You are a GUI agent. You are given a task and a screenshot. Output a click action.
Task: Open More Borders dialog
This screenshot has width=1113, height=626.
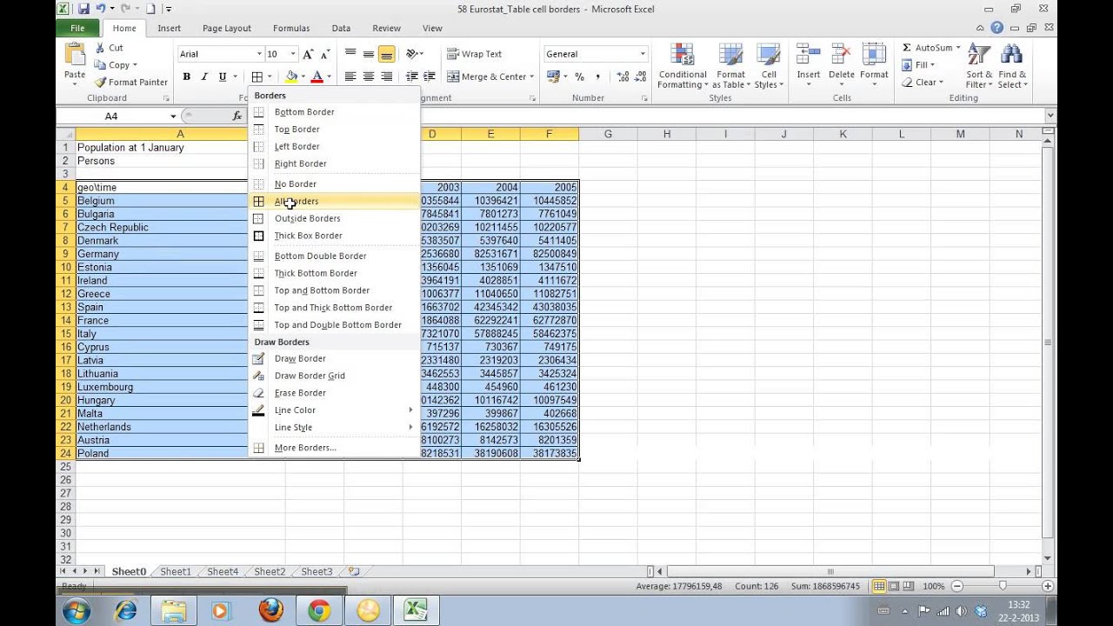[333, 448]
